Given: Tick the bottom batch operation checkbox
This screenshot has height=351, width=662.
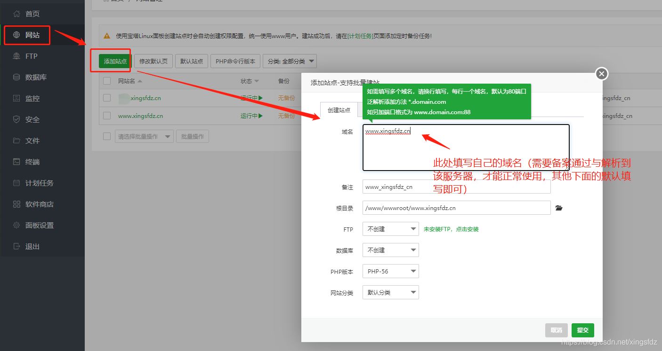Looking at the screenshot, I should pyautogui.click(x=107, y=136).
